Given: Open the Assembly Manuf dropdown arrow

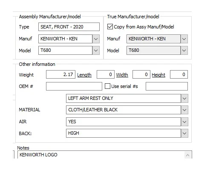Looking at the screenshot, I should [96, 39].
